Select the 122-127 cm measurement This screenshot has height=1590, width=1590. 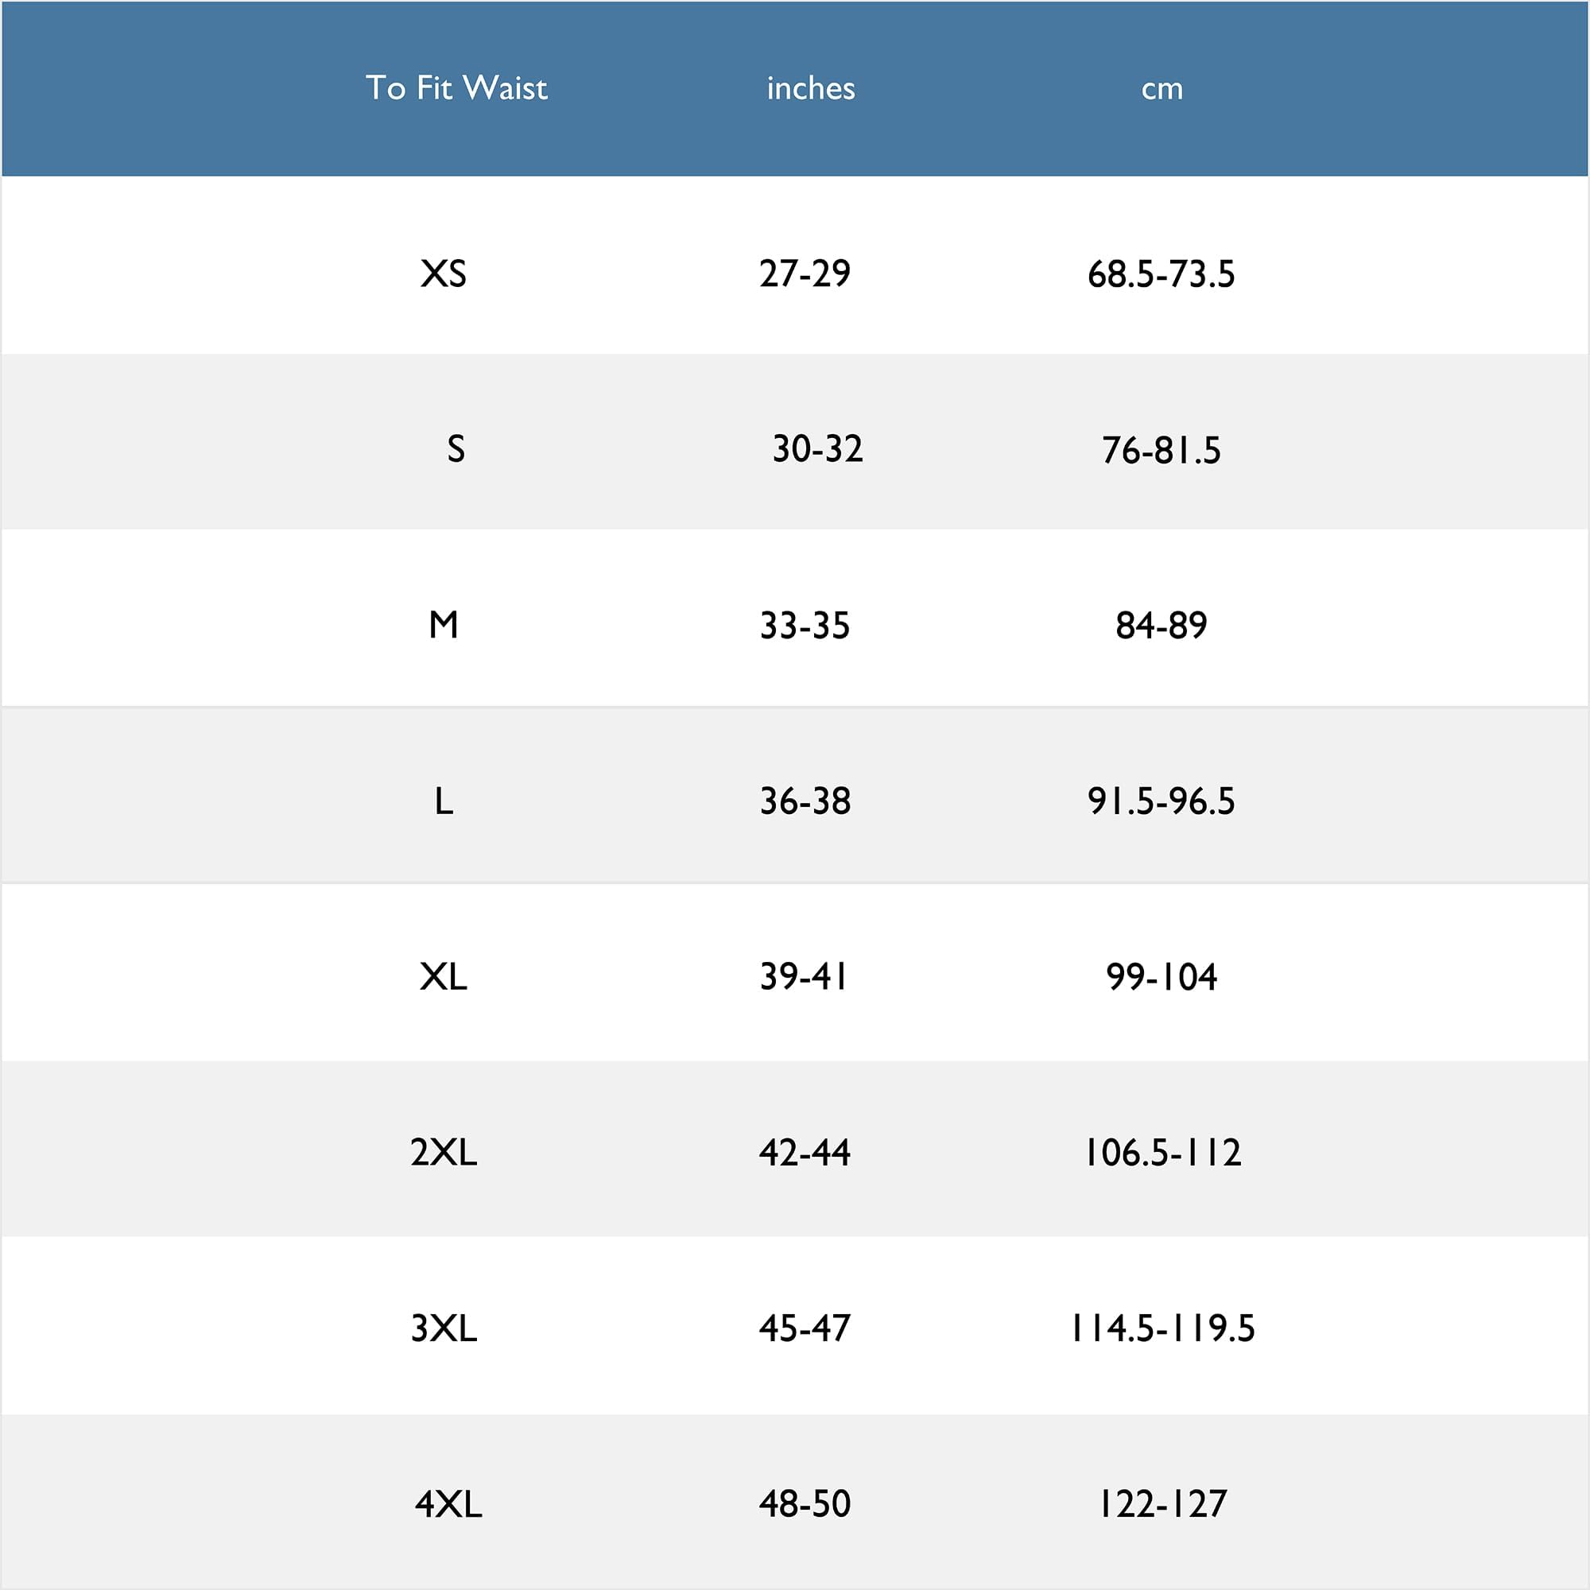pos(1162,1504)
